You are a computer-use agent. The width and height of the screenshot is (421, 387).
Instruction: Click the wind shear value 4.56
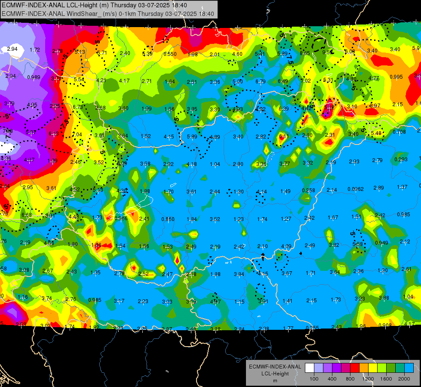49,243
